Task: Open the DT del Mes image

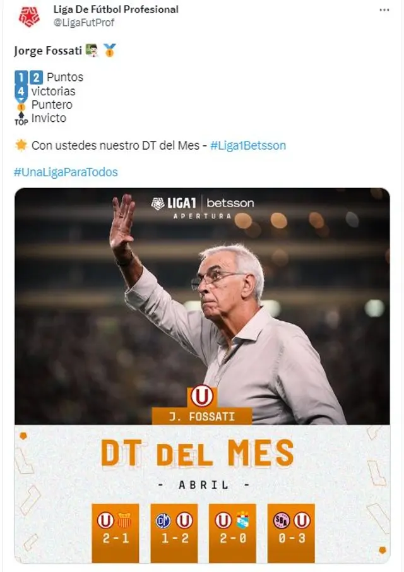Action: tap(202, 376)
